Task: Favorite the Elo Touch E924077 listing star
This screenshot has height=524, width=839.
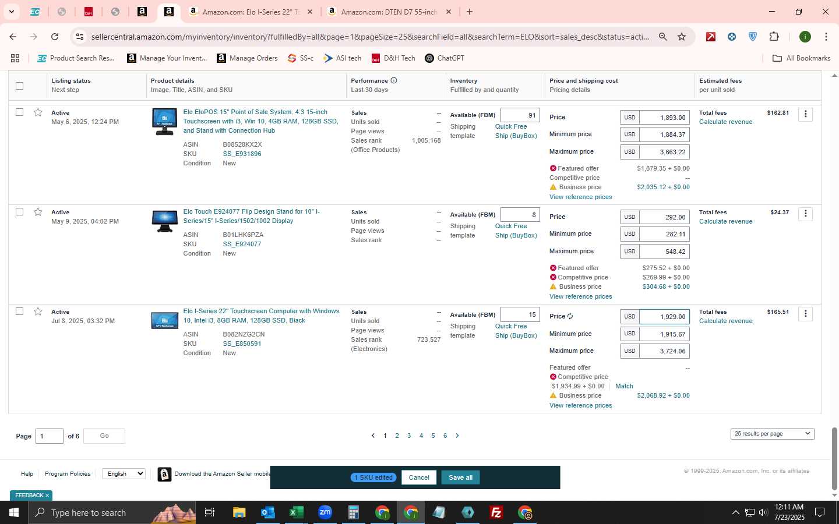Action: tap(38, 212)
